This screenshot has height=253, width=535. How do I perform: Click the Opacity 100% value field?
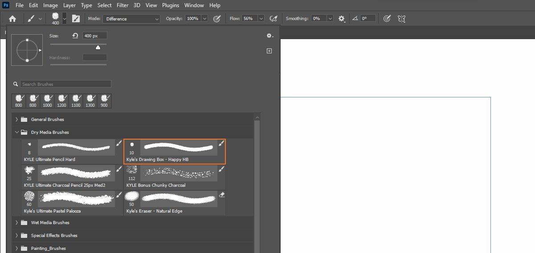coord(193,19)
